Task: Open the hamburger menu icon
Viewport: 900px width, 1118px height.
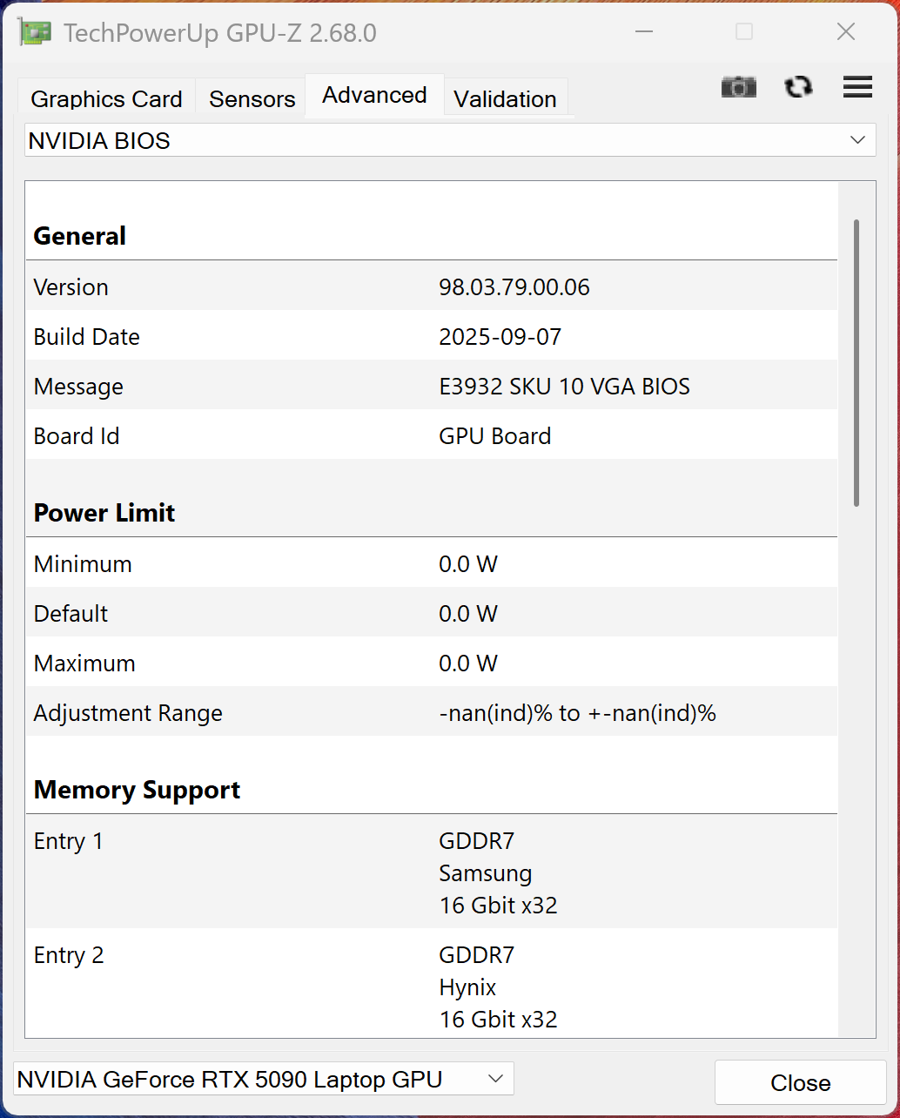Action: pyautogui.click(x=857, y=87)
